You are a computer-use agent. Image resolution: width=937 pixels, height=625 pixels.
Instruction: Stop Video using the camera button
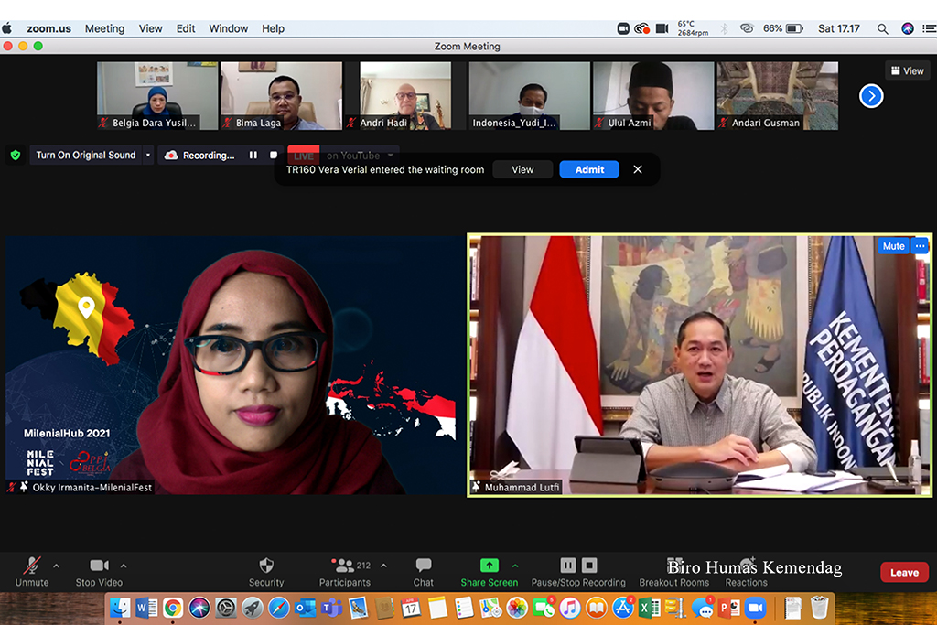99,573
